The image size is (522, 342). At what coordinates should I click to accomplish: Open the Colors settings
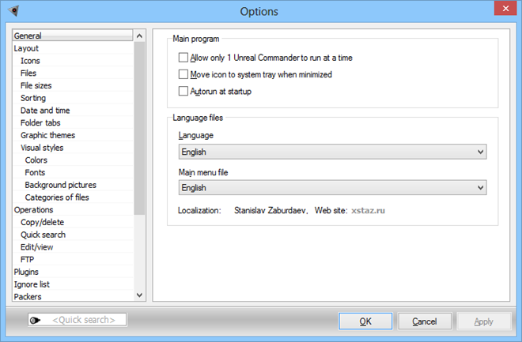point(73,160)
